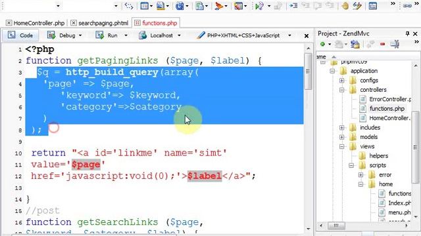Viewport: 421px width, 236px height.
Task: Collapse the scripts folder node
Action: (x=351, y=165)
